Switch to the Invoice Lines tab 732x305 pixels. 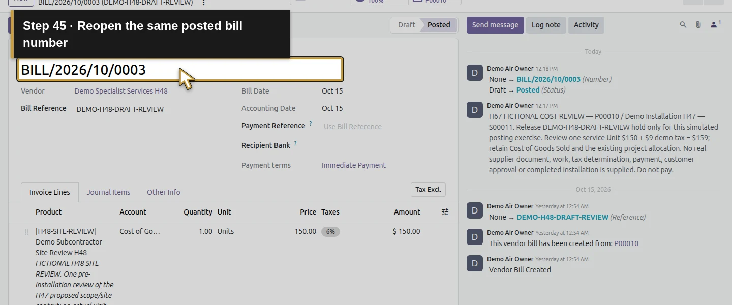(x=50, y=192)
